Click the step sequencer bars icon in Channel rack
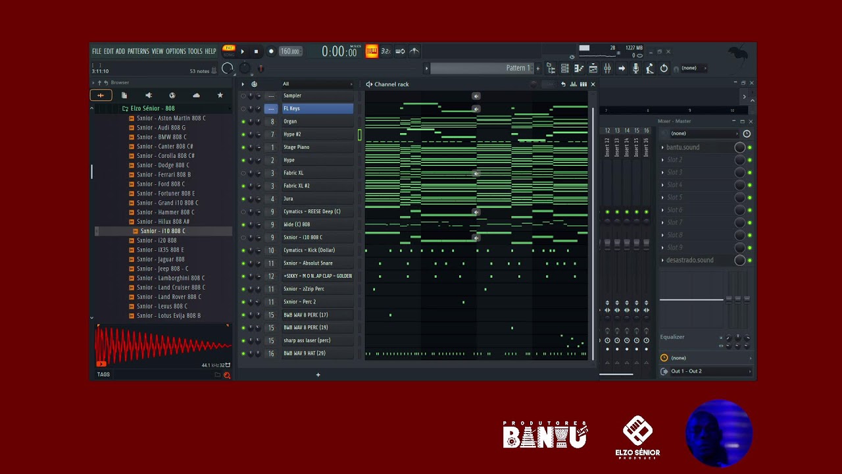The image size is (842, 474). coord(583,84)
